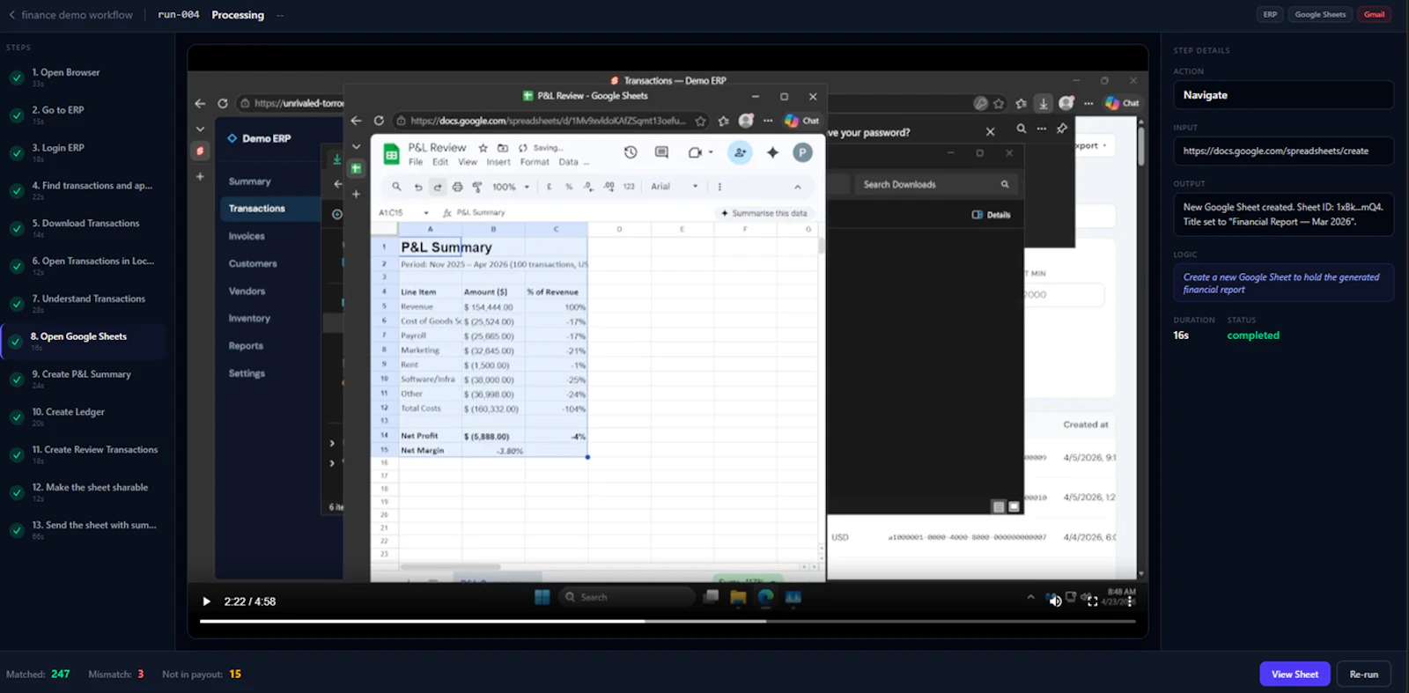Open the Insert menu in Sheets
The width and height of the screenshot is (1409, 693).
pos(498,162)
